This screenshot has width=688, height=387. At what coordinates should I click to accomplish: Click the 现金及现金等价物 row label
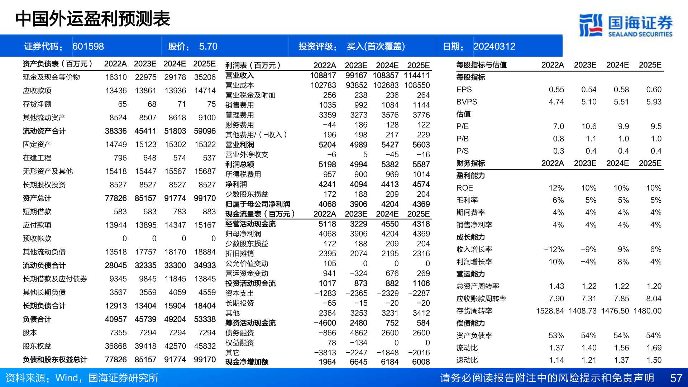(x=51, y=77)
